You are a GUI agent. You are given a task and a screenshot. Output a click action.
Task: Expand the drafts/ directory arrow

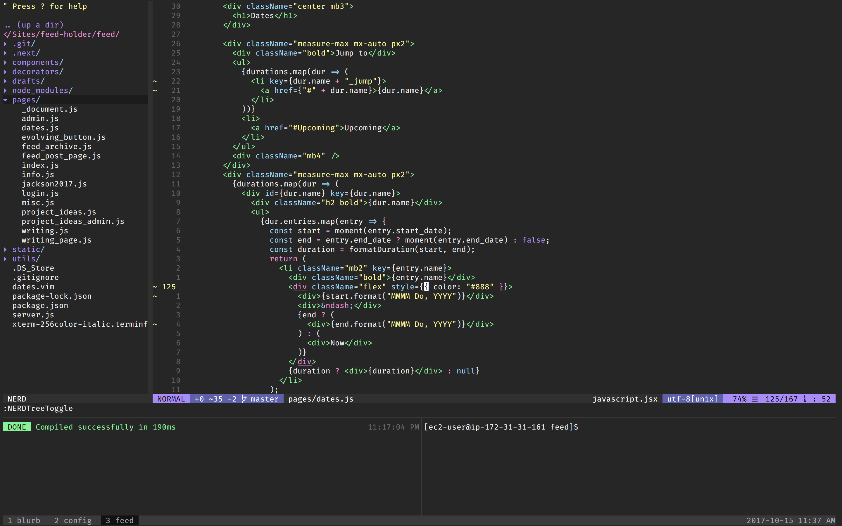coord(6,81)
